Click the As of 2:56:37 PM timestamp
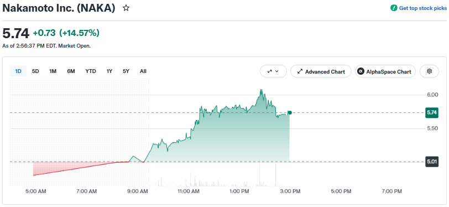This screenshot has height=207, width=449. point(46,46)
